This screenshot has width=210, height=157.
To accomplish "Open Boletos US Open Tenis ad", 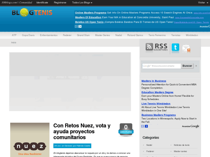I will [x=89, y=22].
